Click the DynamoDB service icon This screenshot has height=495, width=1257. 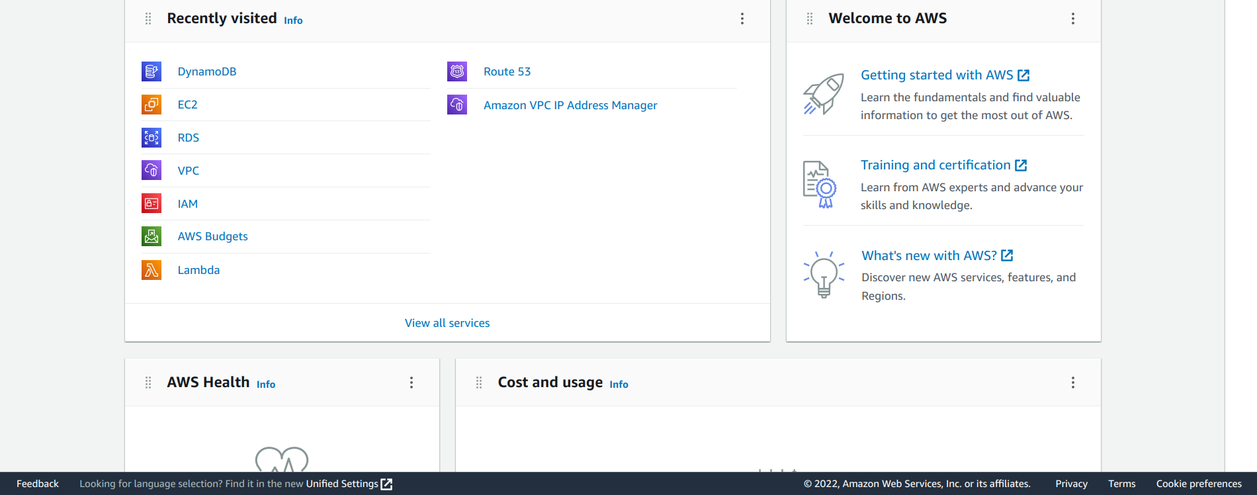coord(152,71)
